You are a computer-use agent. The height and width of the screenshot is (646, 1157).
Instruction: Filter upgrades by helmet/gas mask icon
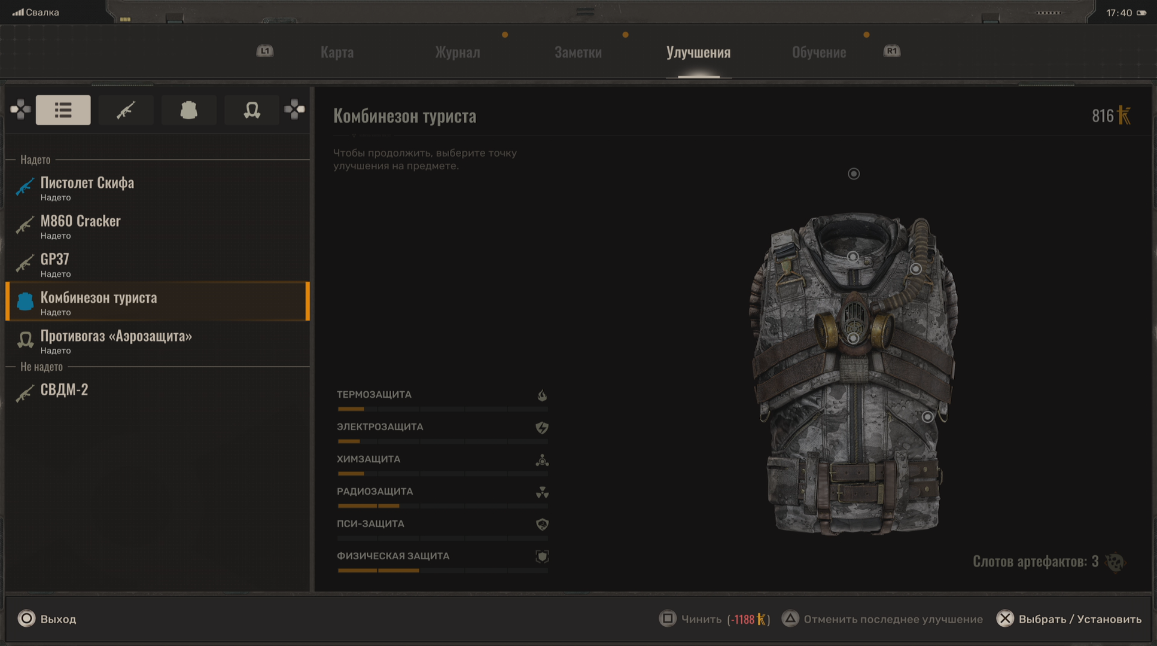(x=251, y=110)
